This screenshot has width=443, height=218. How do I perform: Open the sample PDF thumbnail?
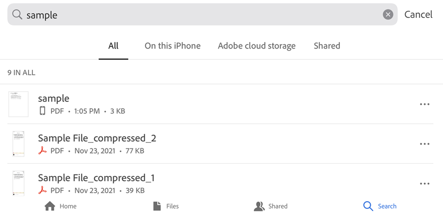(x=18, y=104)
